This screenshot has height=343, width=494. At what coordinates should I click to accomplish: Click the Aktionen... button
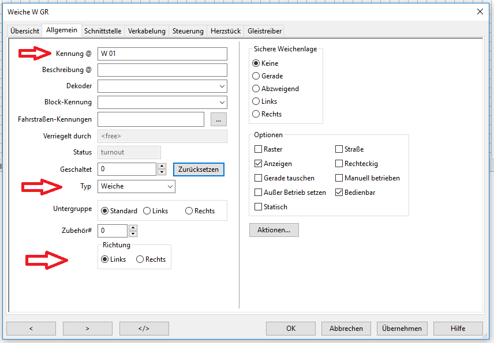[274, 230]
